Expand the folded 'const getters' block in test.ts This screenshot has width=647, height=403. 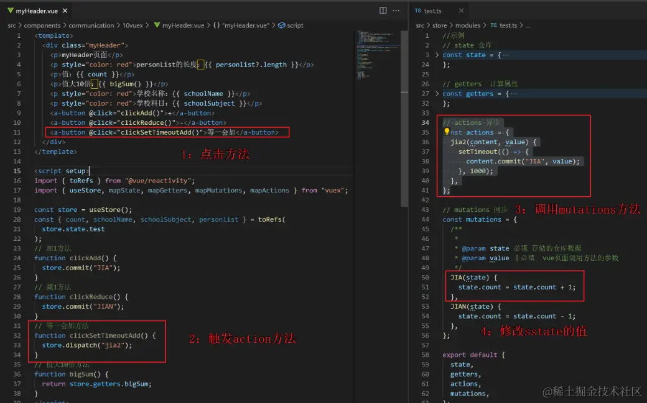(x=437, y=94)
